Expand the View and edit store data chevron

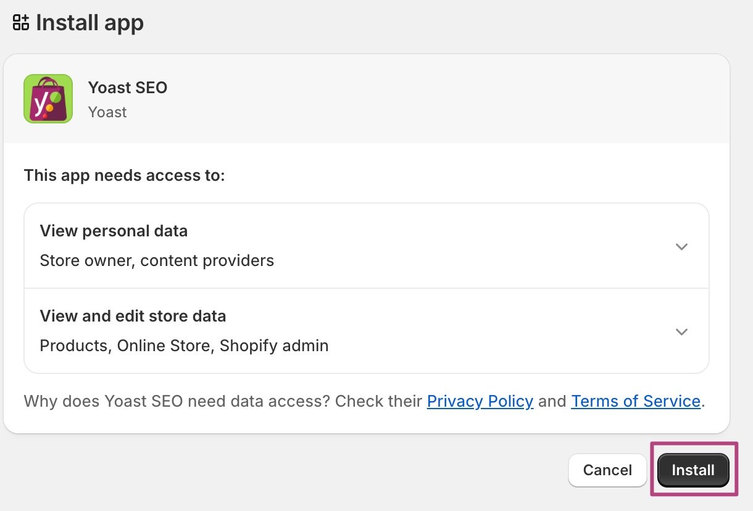pos(681,331)
